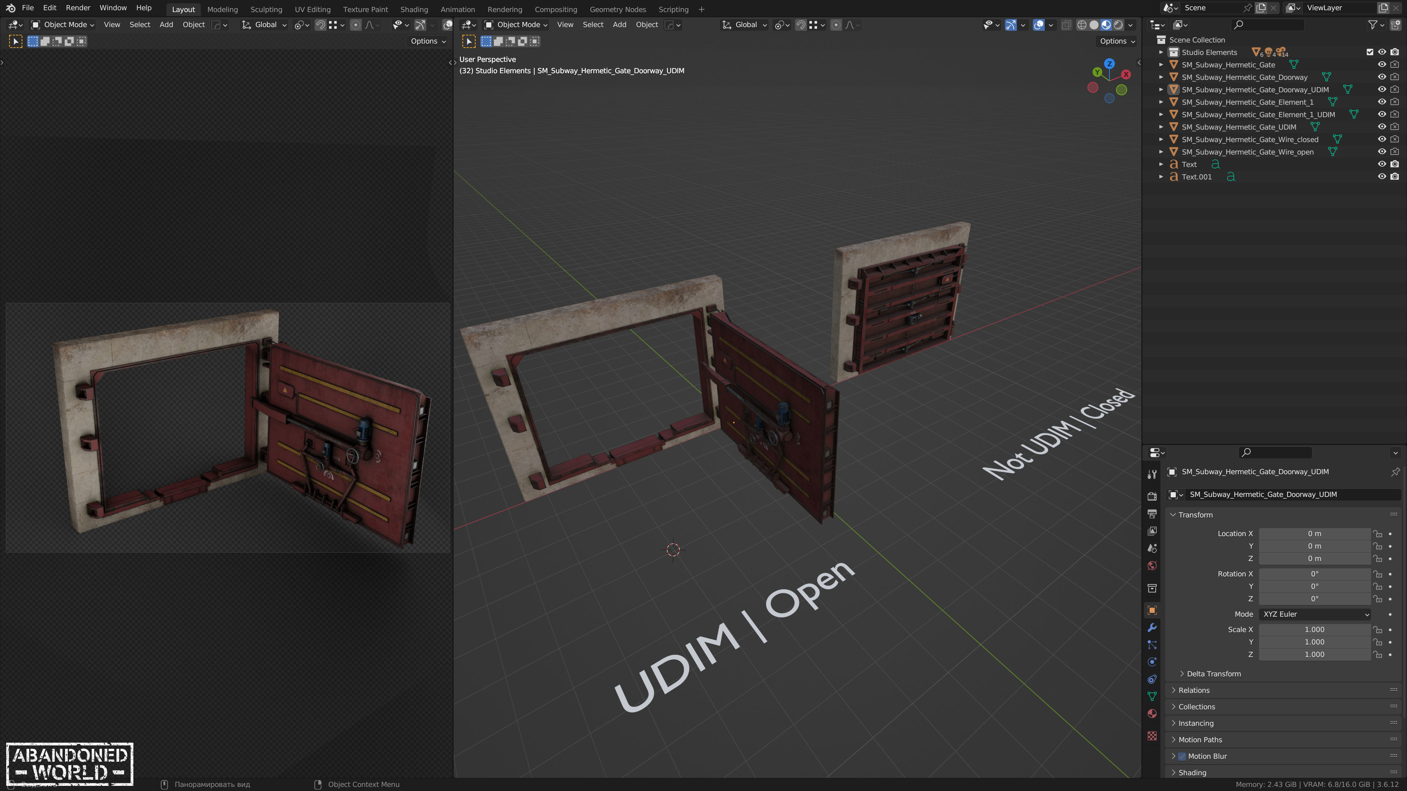Open Options dropdown in right viewport
This screenshot has width=1407, height=791.
pyautogui.click(x=1117, y=41)
